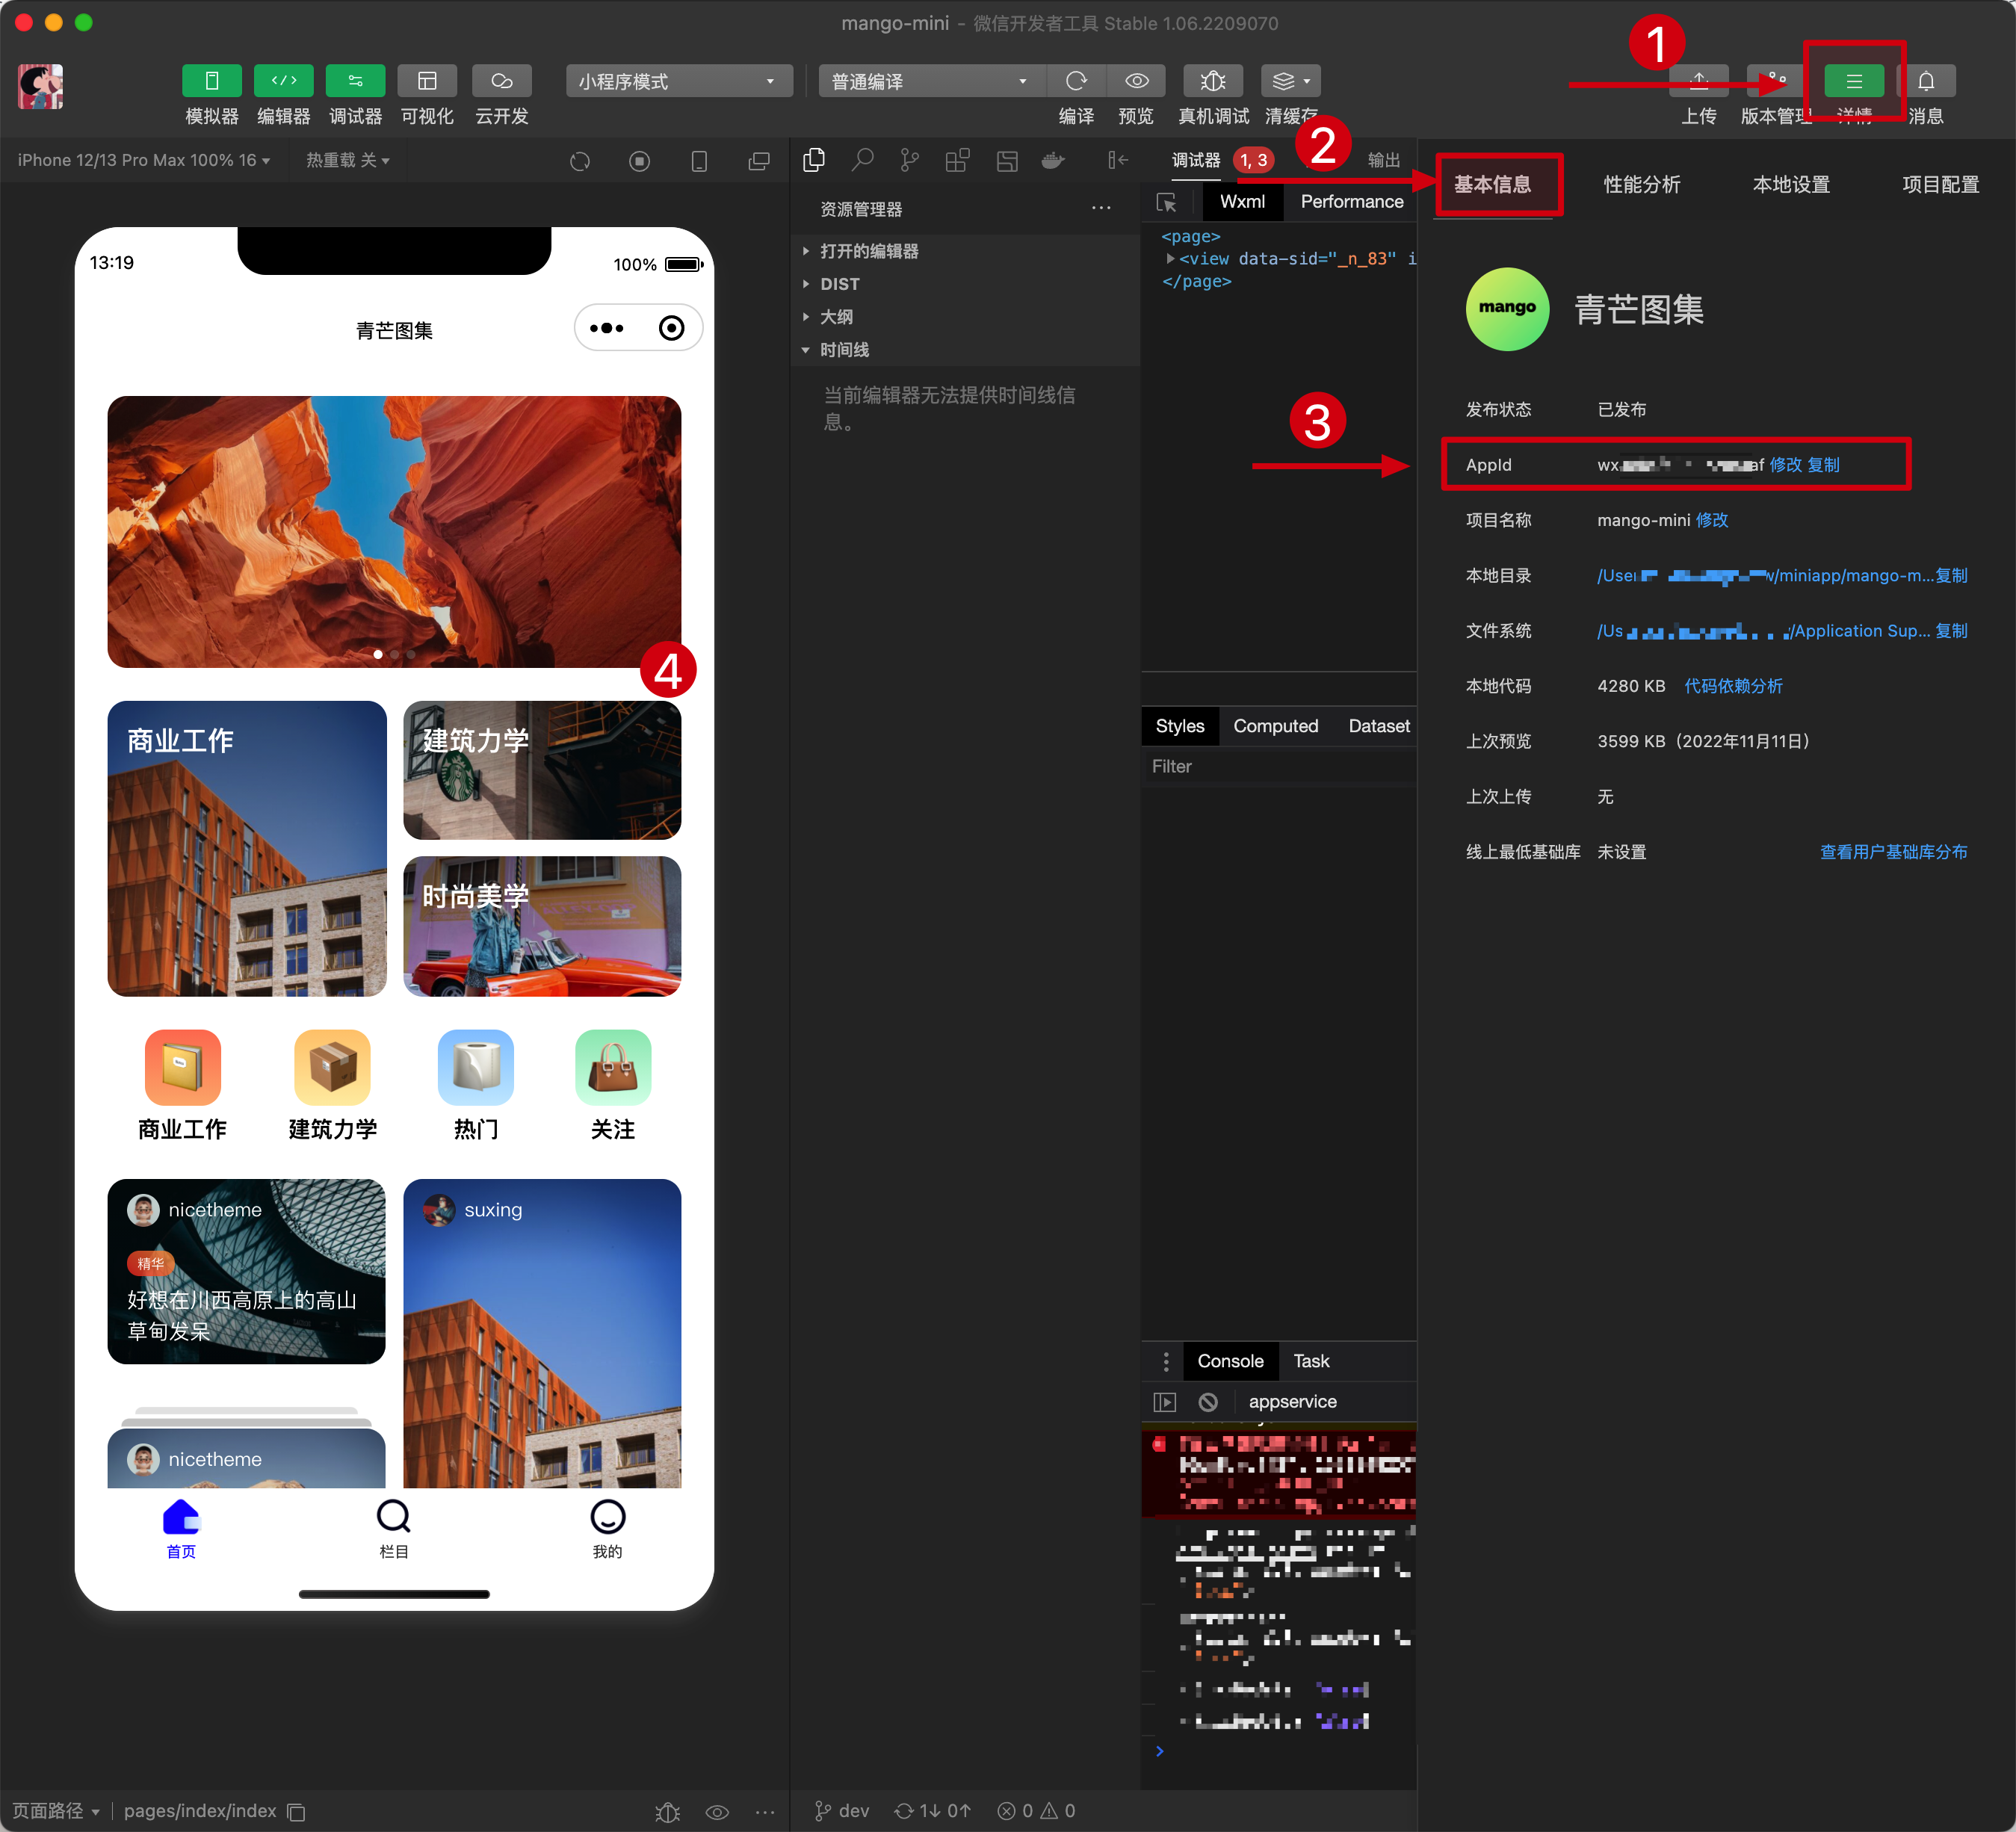Image resolution: width=2016 pixels, height=1832 pixels.
Task: Open the iPhone 12/13 Pro Max device dropdown
Action: tap(144, 160)
